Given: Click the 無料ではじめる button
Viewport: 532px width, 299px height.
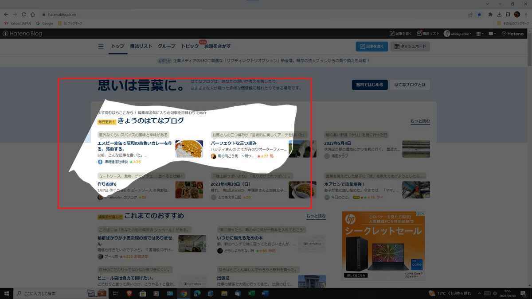Looking at the screenshot, I should 370,85.
